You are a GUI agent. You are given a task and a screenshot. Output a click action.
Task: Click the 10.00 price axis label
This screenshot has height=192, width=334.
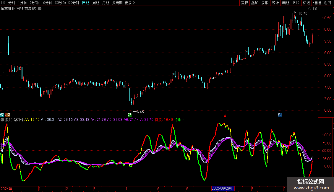tap(327, 30)
